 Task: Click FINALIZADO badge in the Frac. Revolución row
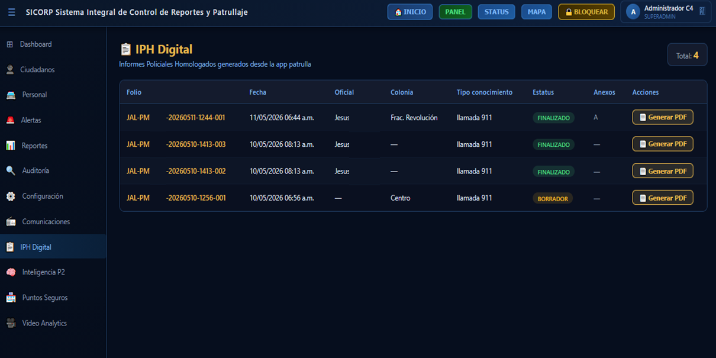click(x=553, y=118)
